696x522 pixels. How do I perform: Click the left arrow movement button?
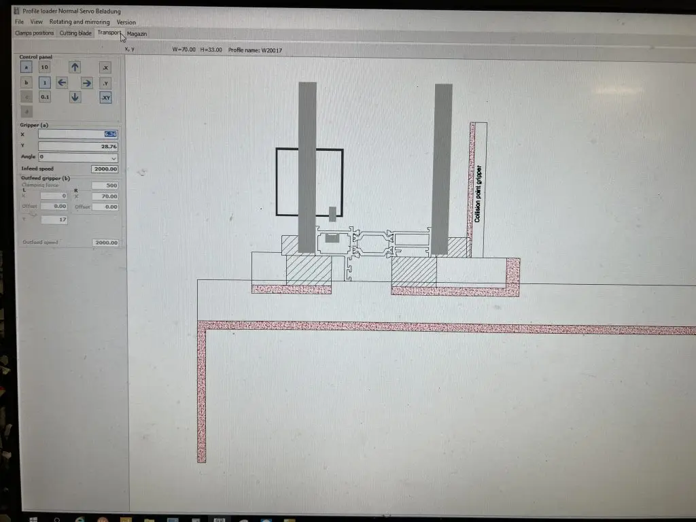pyautogui.click(x=62, y=82)
